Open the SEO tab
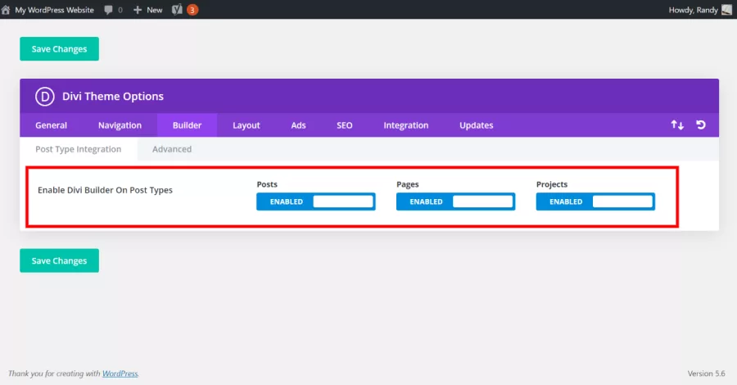737x385 pixels. (x=345, y=125)
